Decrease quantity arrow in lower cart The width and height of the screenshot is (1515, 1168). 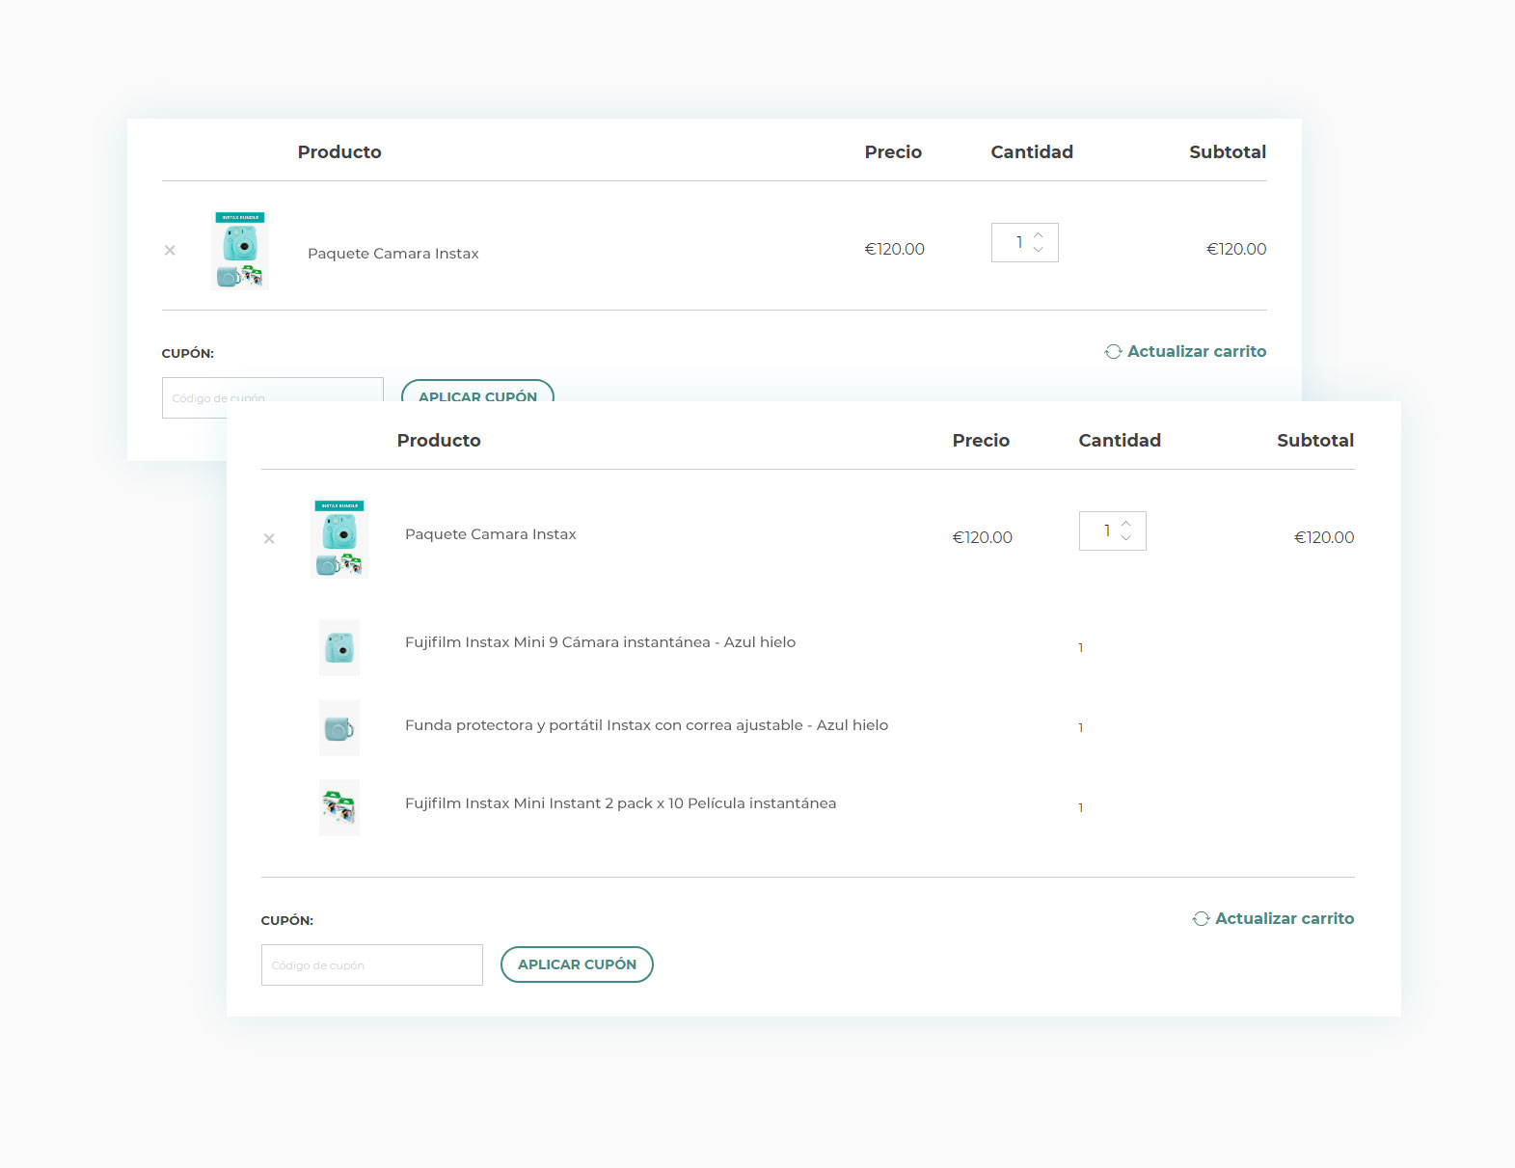[1125, 538]
